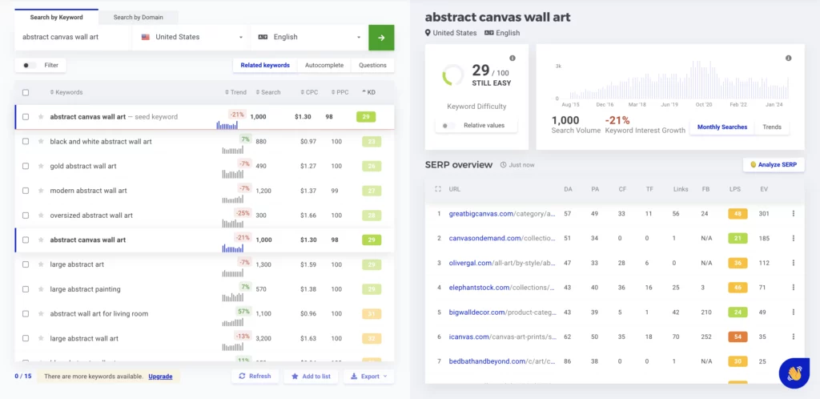Click the green search arrow button
This screenshot has height=399, width=820.
[x=381, y=37]
